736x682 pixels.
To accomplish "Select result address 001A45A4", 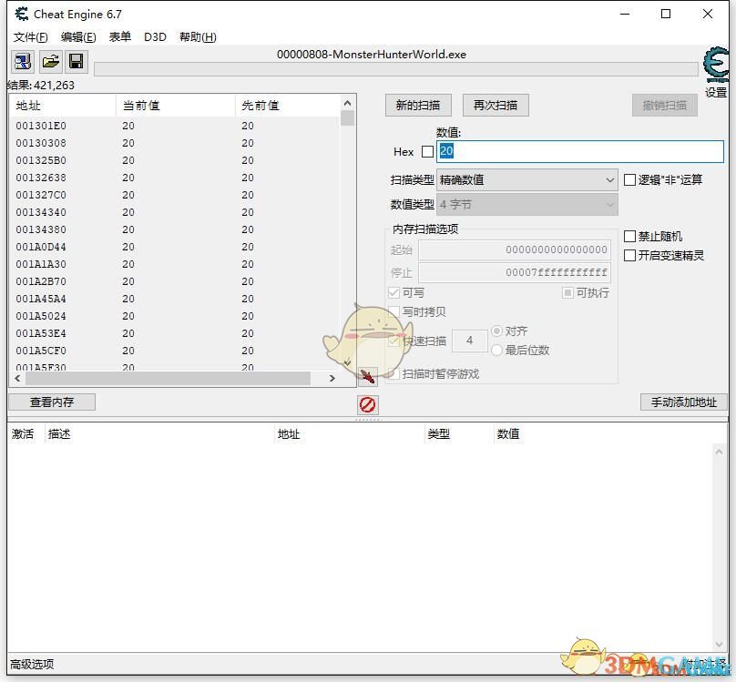I will 41,300.
